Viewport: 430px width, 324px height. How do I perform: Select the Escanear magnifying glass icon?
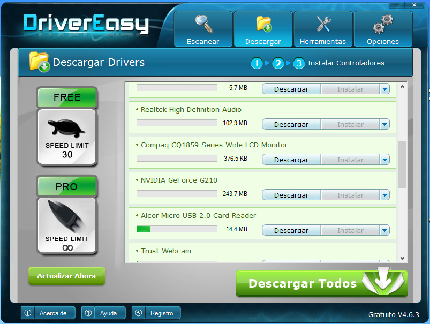[x=202, y=22]
